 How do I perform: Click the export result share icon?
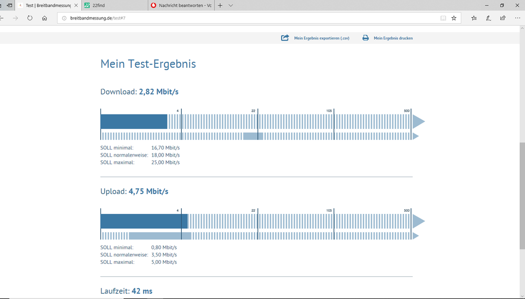(285, 38)
